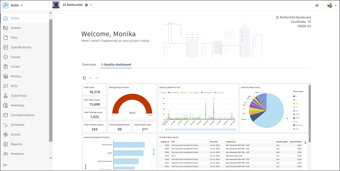Click the Allied Architects bar

pyautogui.click(x=129, y=145)
